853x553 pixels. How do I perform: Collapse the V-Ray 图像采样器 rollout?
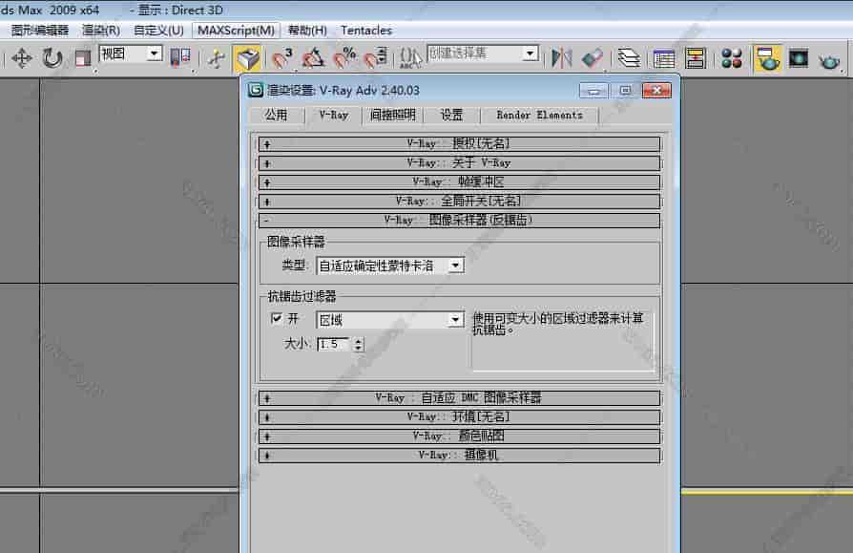pos(459,220)
